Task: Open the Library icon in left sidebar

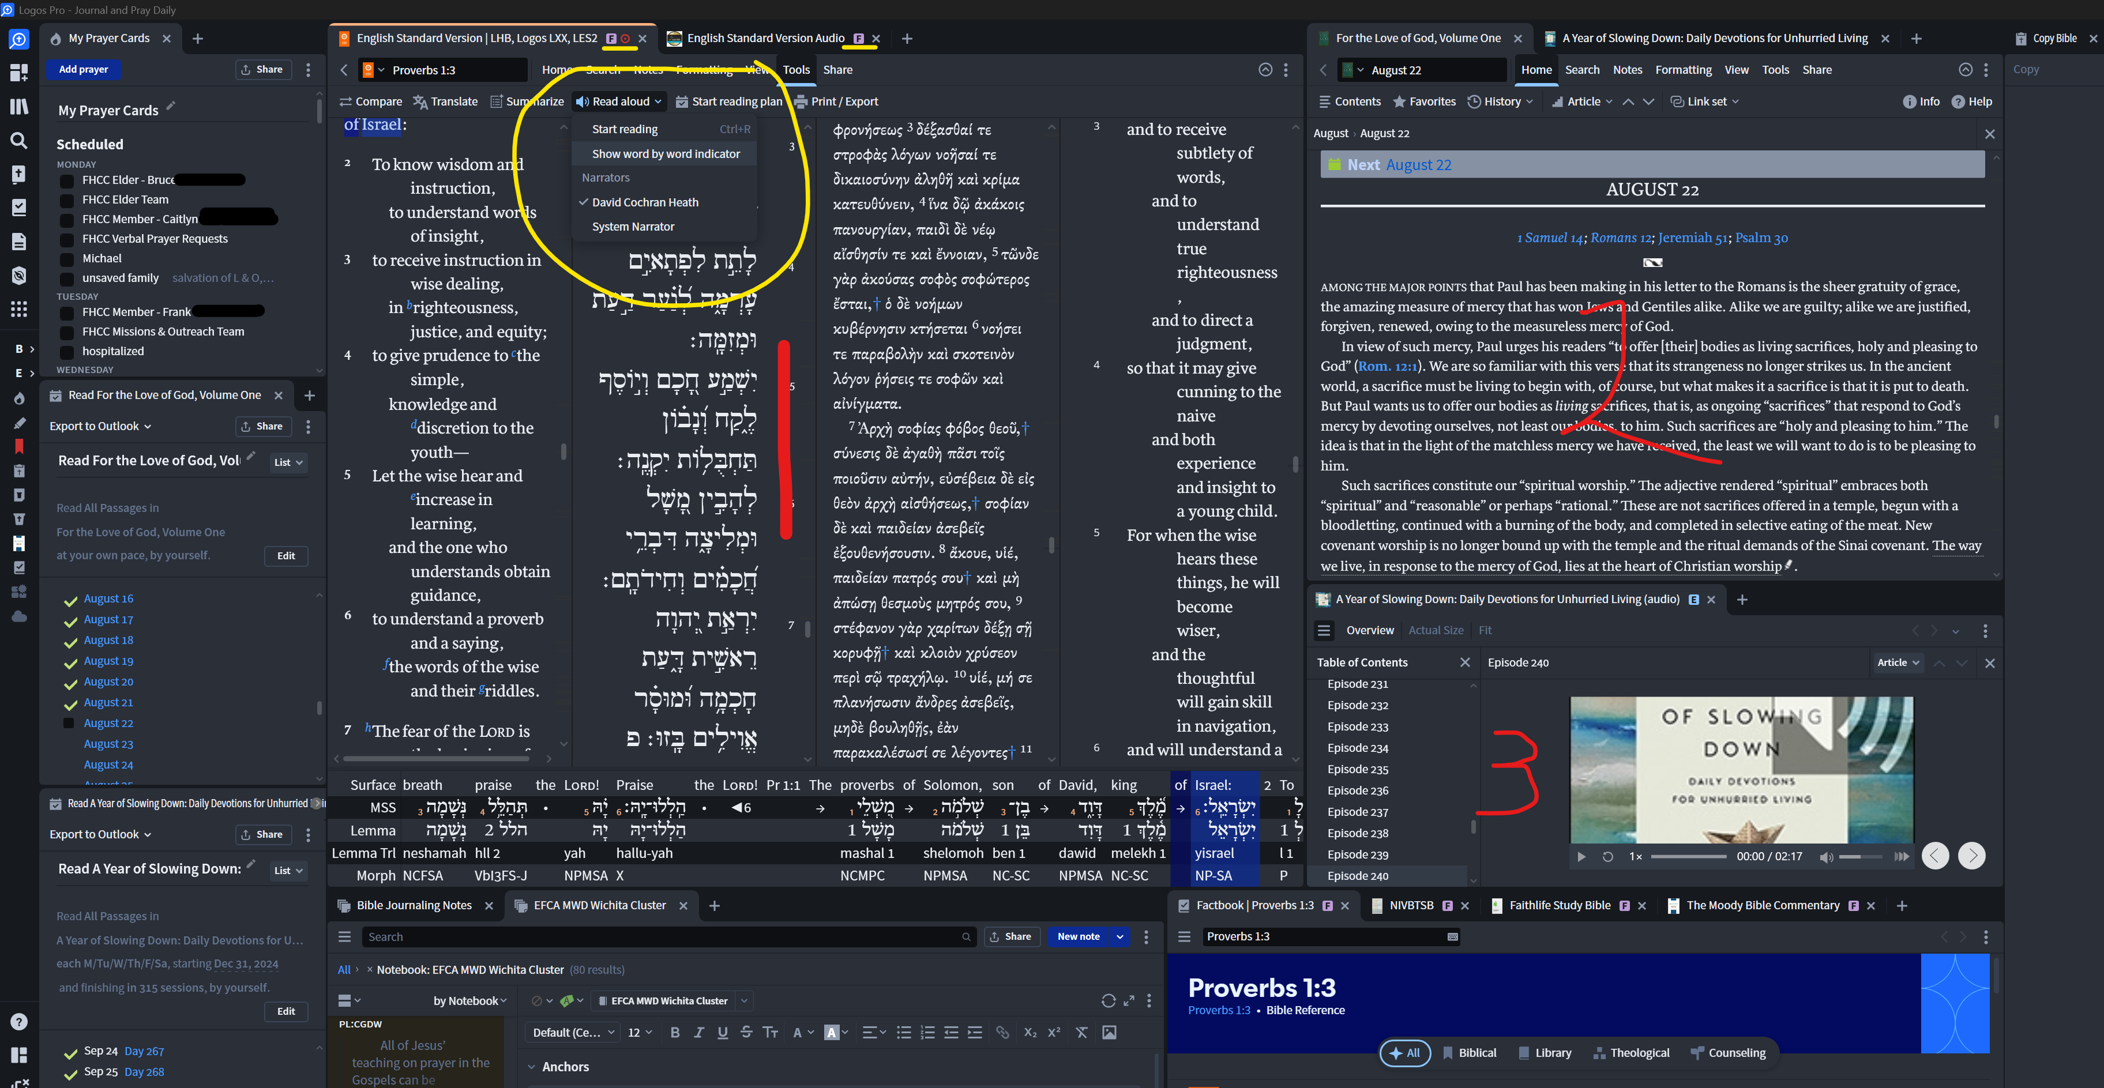Action: 19,106
